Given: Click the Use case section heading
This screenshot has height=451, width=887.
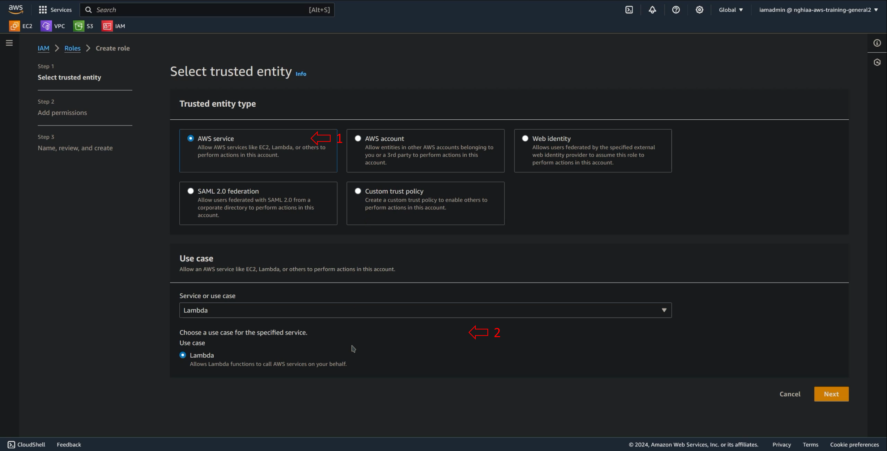Looking at the screenshot, I should pyautogui.click(x=196, y=258).
